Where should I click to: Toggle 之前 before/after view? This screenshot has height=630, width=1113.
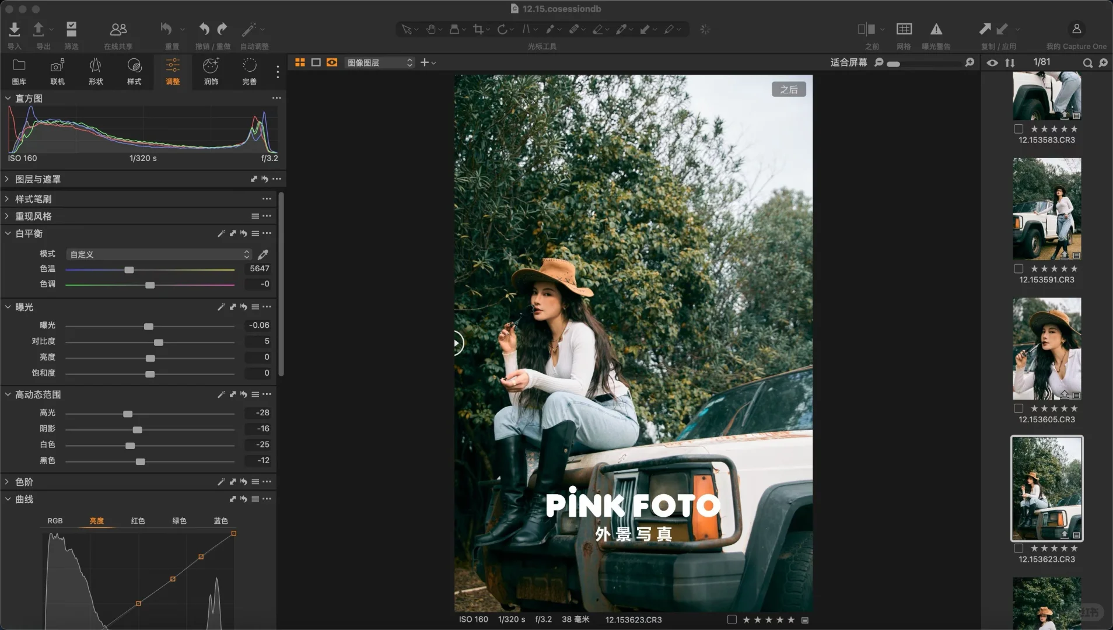tap(867, 29)
